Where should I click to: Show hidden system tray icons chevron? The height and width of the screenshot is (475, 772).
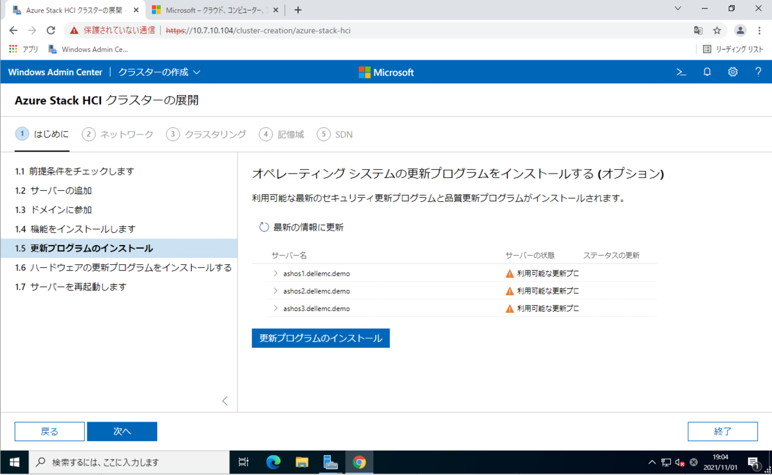652,462
